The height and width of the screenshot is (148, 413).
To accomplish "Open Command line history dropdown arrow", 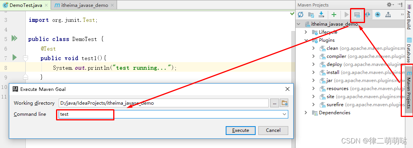I will point(284,114).
